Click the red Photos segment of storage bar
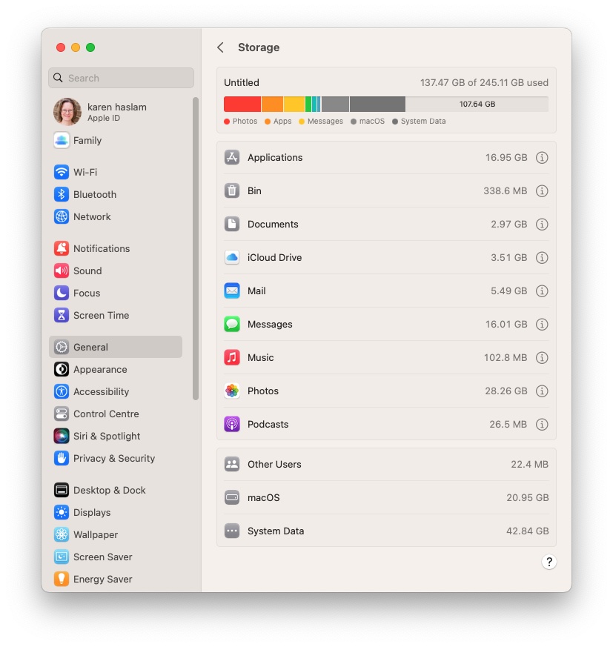 point(242,104)
